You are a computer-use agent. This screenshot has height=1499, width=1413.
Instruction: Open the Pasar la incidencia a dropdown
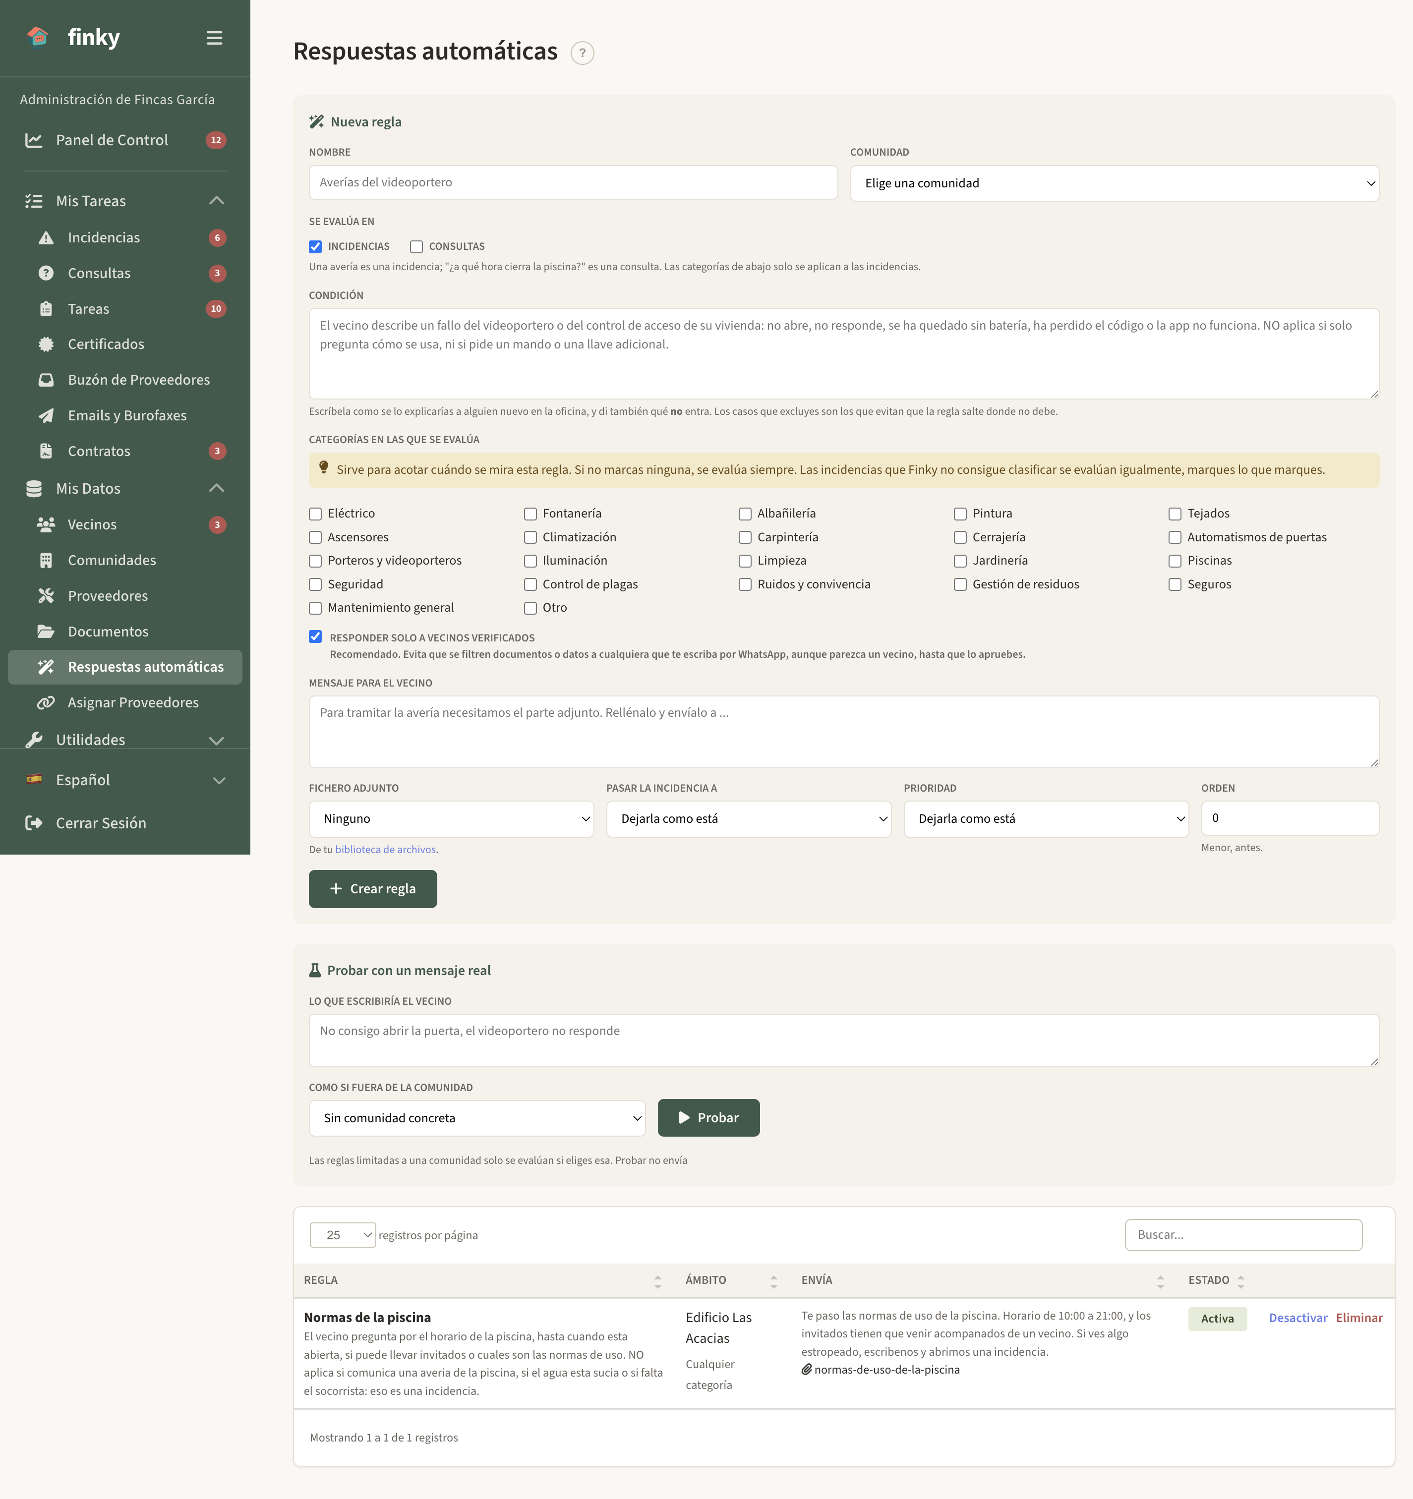[x=749, y=819]
